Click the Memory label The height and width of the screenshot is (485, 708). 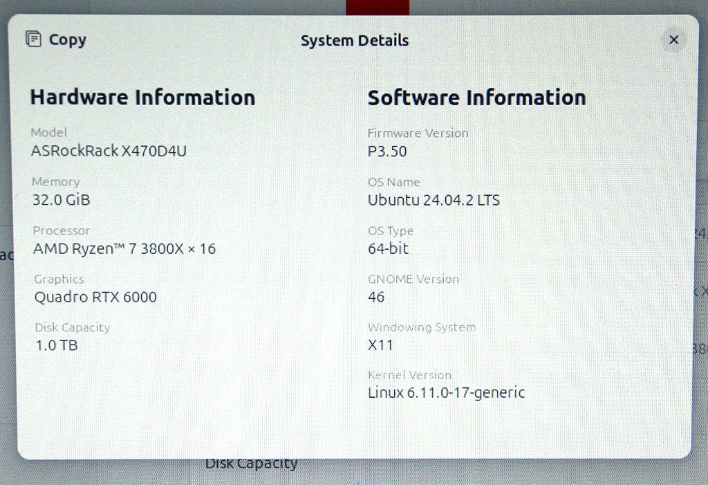55,182
